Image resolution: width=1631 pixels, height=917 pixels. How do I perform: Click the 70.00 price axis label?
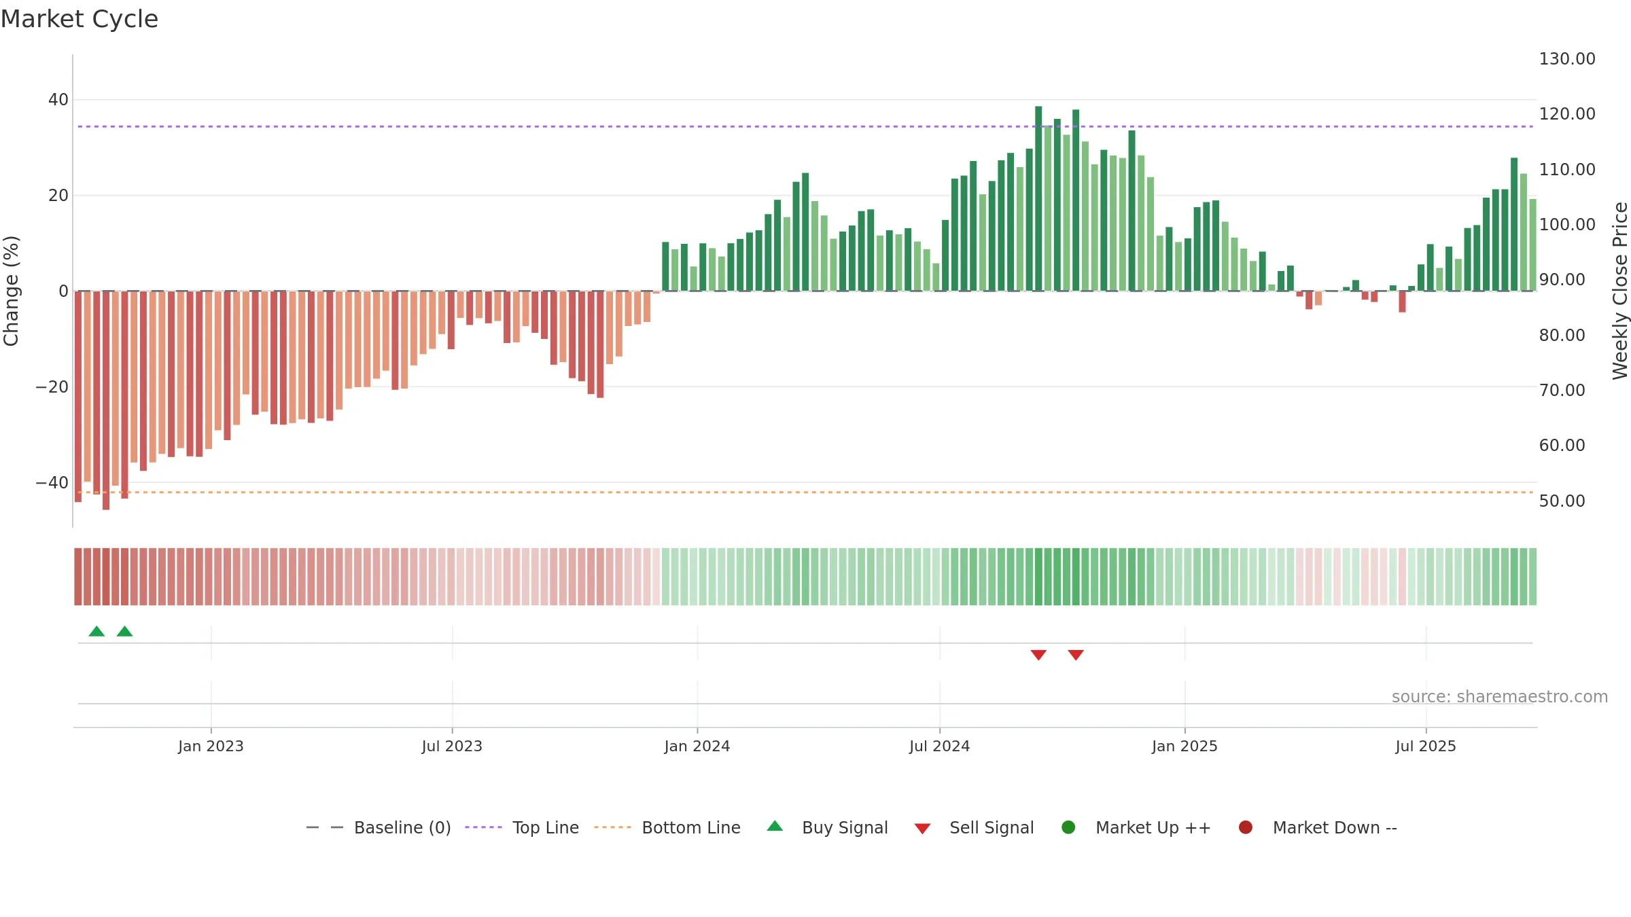(x=1562, y=391)
